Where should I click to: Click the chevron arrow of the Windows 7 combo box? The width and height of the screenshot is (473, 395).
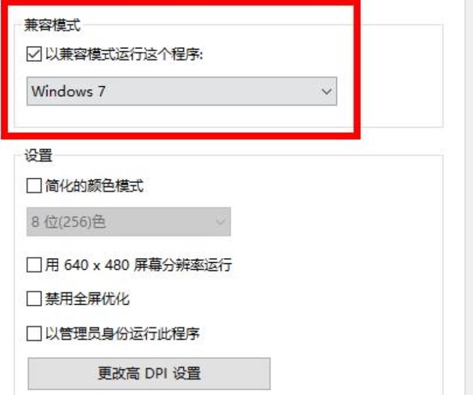click(326, 92)
